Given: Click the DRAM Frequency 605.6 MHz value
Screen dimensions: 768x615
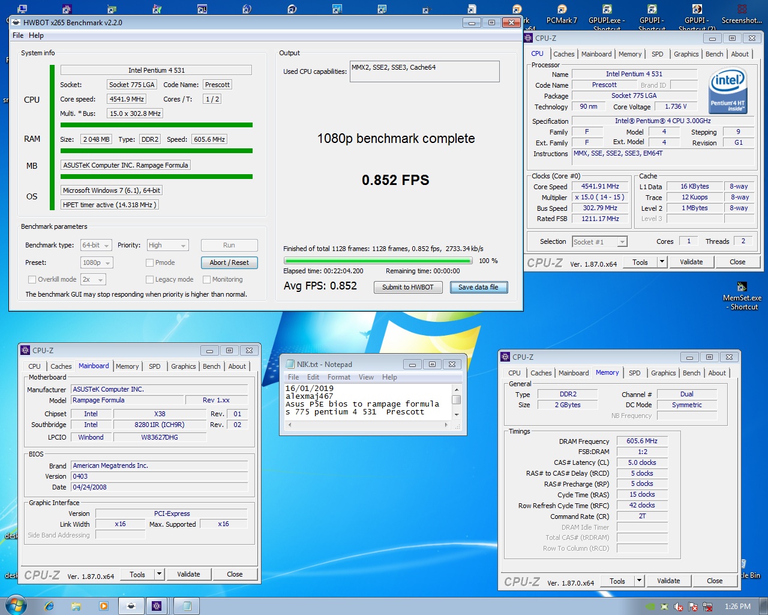Looking at the screenshot, I should coord(642,441).
